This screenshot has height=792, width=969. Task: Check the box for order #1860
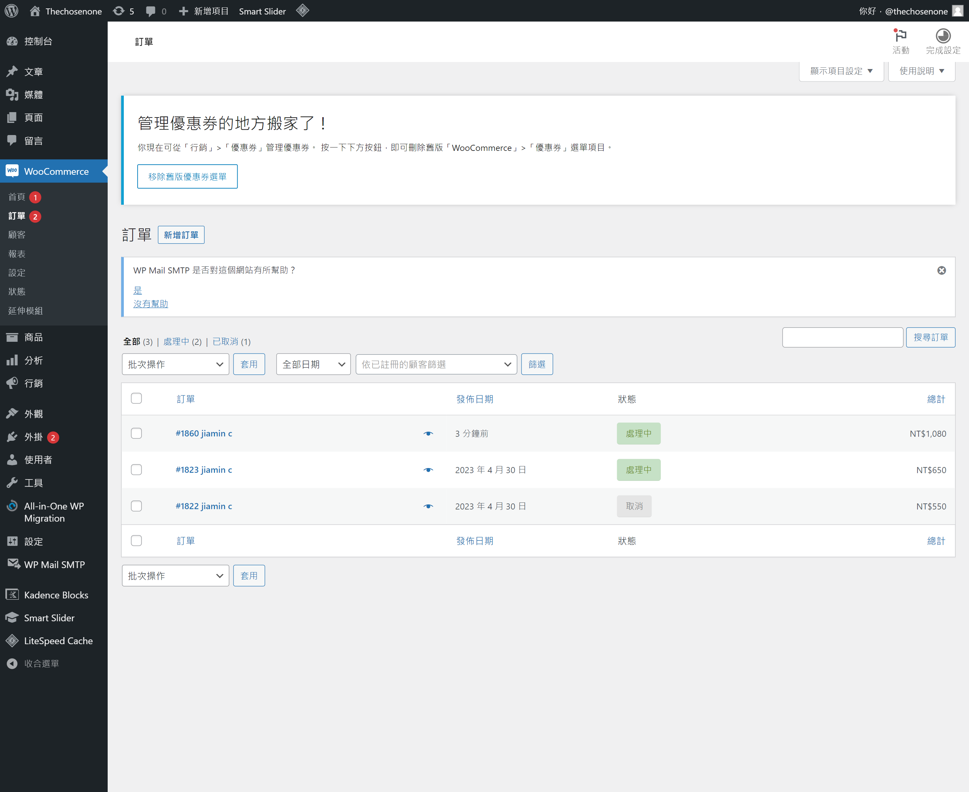[x=136, y=433]
